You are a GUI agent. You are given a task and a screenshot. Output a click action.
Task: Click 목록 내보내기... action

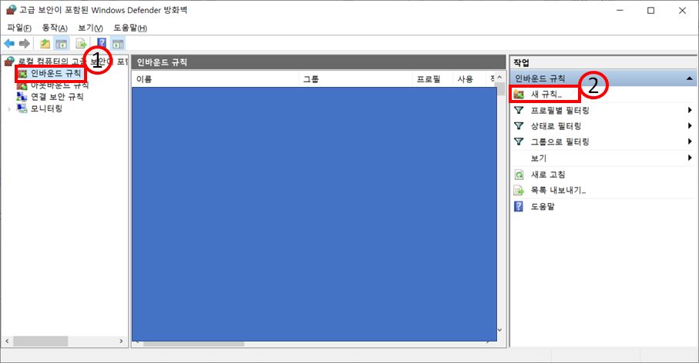[x=558, y=191]
